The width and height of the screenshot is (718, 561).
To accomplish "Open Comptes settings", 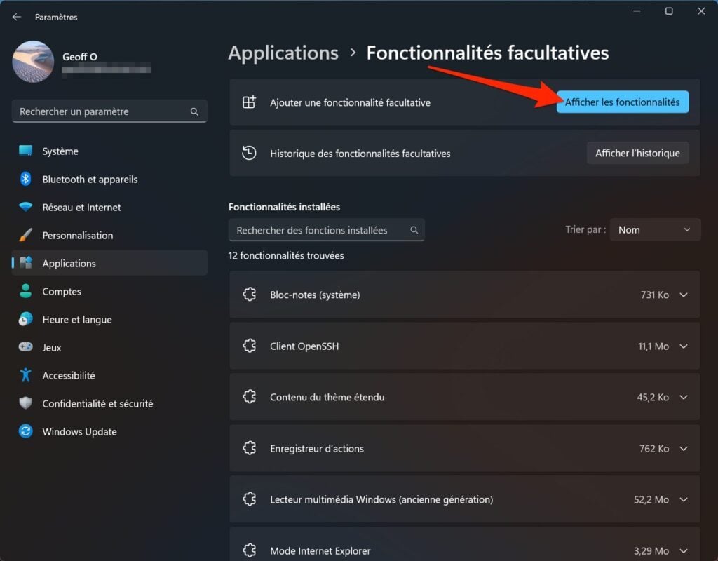I will pos(109,291).
